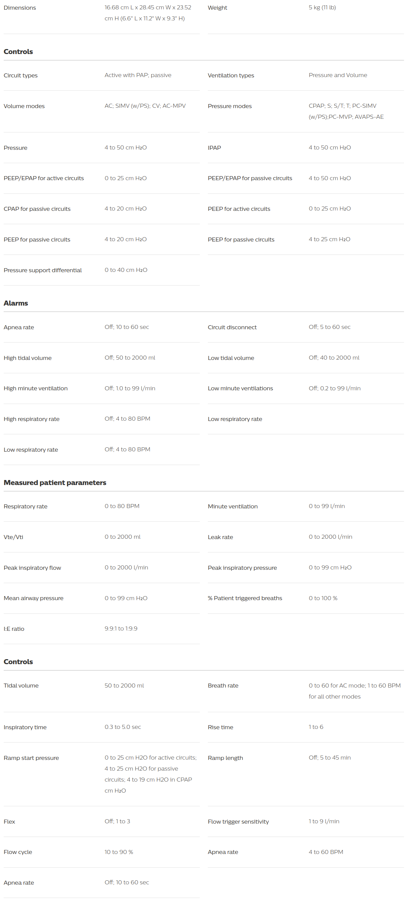This screenshot has width=407, height=903.
Task: Click Breath rate value text
Action: (354, 691)
